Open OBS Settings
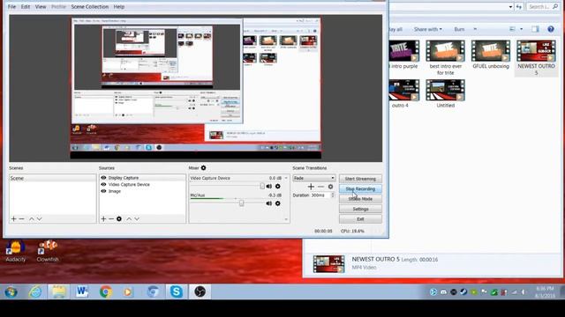Screen dimensions: 565x317 (360, 209)
